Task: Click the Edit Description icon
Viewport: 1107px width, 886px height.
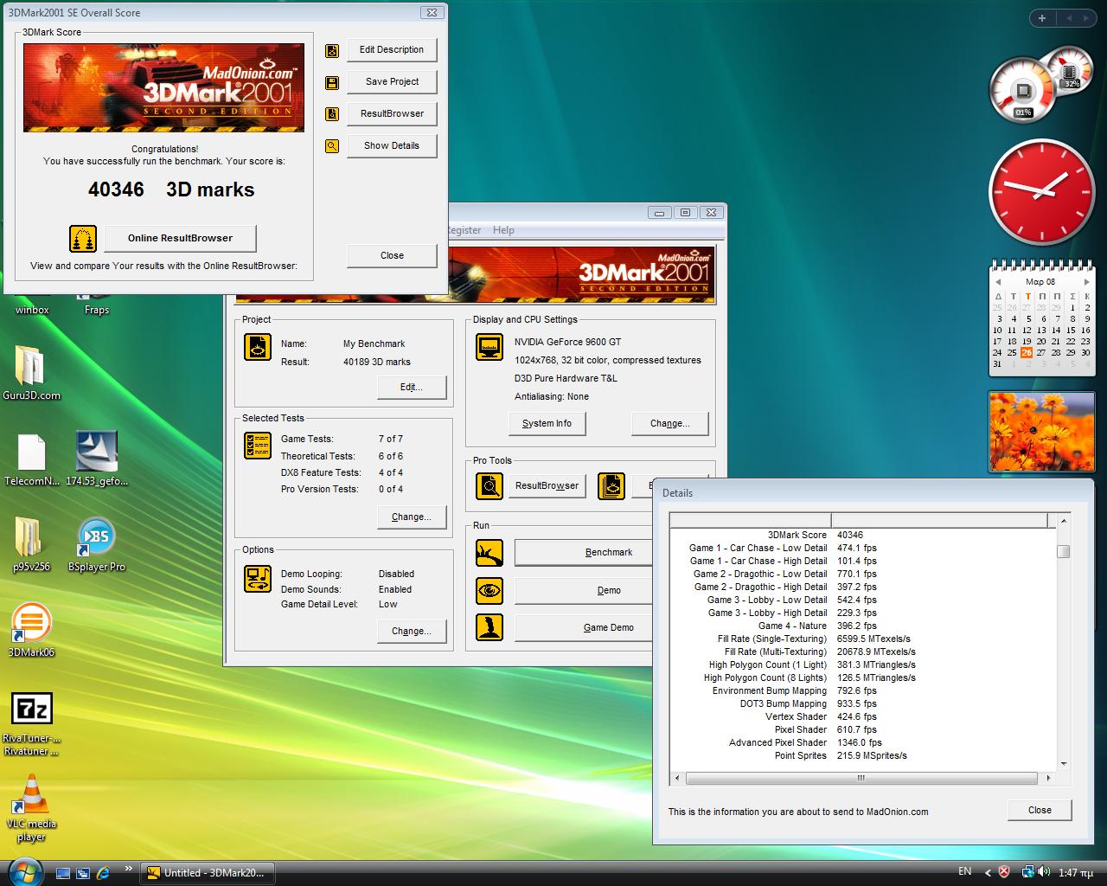Action: (332, 51)
